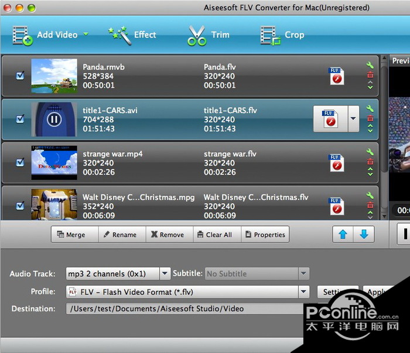Uncheck the Walt Disney Christmas.mpg checkbox
Viewport: 410px width, 353px height.
(x=20, y=205)
